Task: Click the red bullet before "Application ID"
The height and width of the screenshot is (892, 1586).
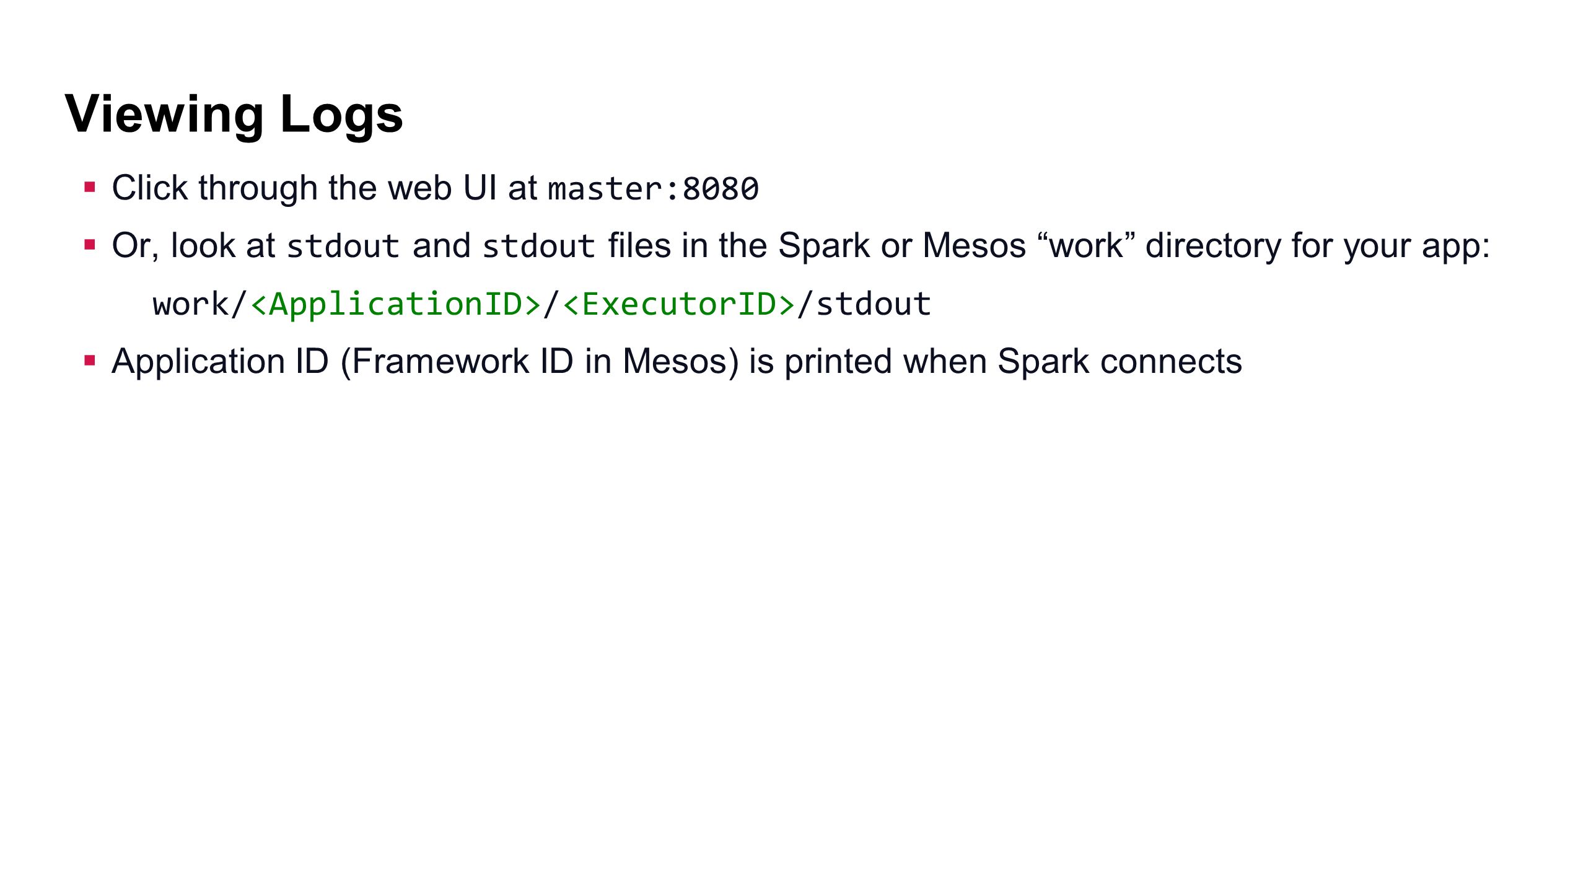Action: pyautogui.click(x=90, y=361)
